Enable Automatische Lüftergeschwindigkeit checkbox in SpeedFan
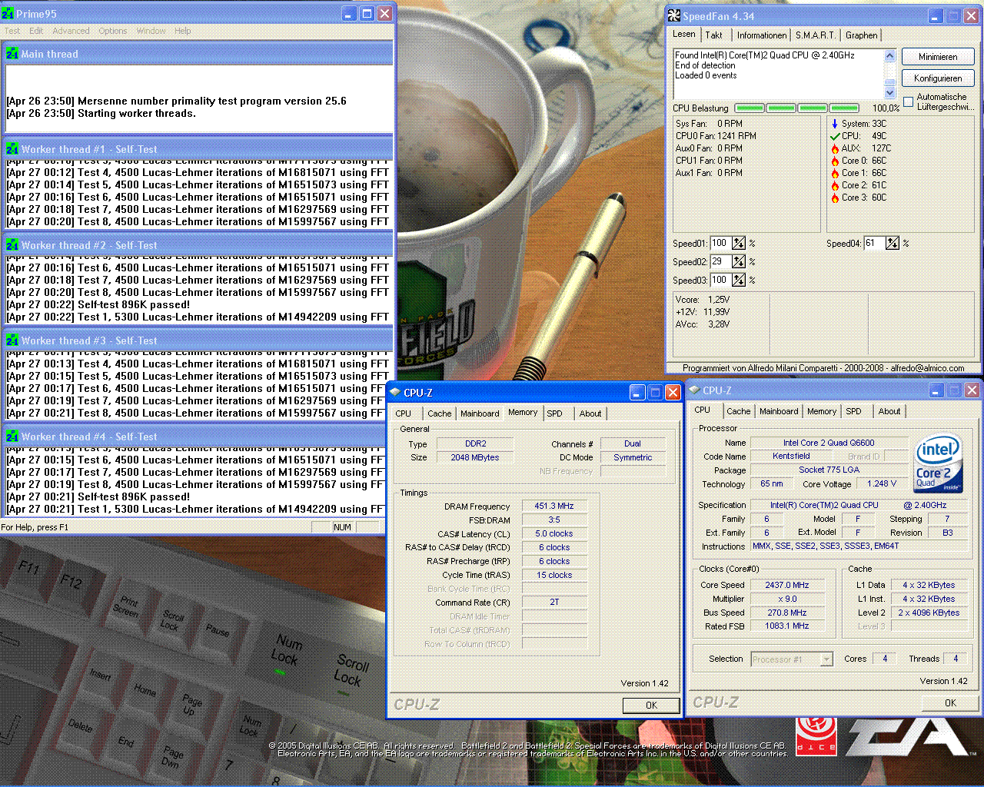Viewport: 984px width, 787px height. click(909, 101)
